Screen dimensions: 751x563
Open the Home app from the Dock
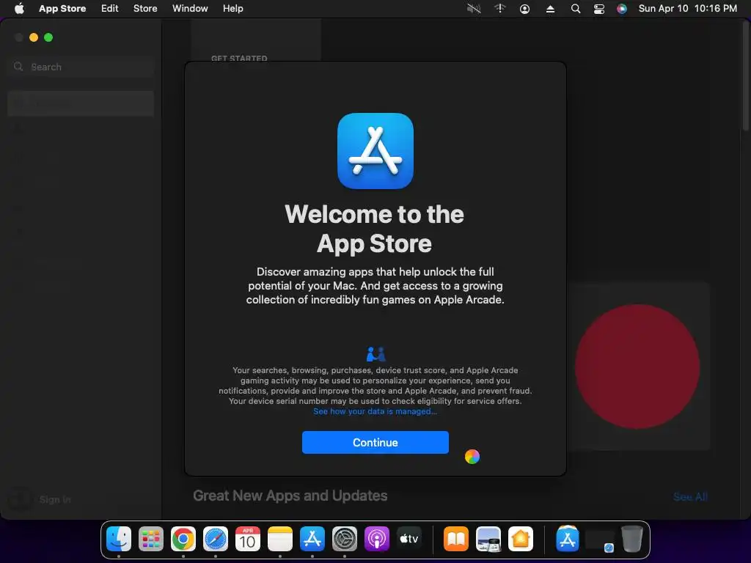tap(521, 539)
